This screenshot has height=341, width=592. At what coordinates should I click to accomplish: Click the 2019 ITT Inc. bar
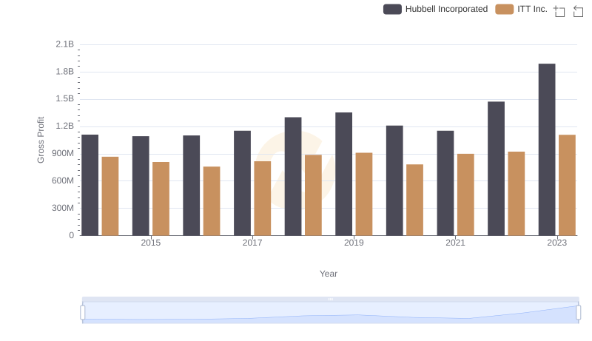pos(364,195)
